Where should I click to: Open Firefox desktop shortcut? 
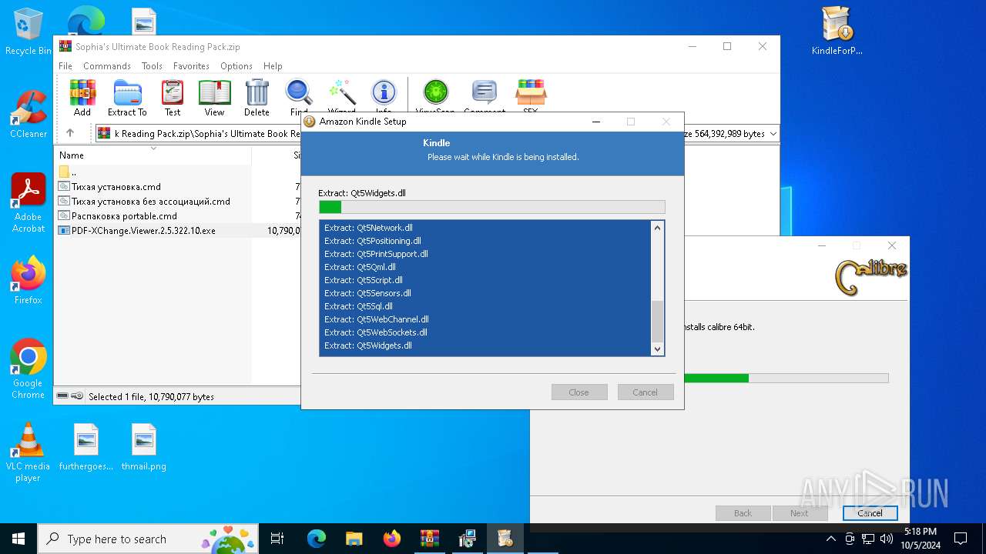point(29,281)
